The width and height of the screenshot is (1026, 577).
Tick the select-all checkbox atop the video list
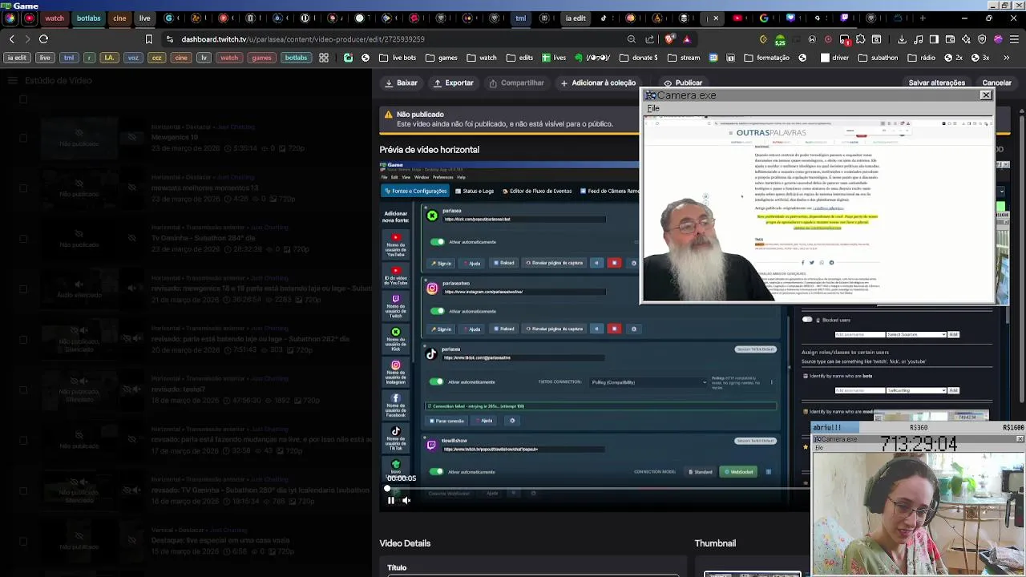point(23,99)
